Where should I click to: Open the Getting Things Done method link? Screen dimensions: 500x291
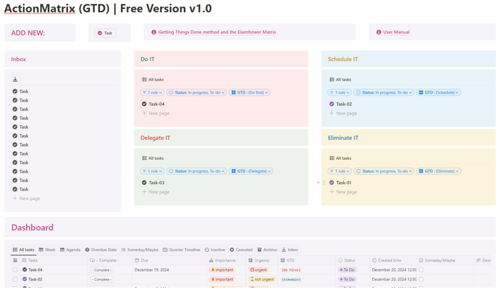click(217, 32)
